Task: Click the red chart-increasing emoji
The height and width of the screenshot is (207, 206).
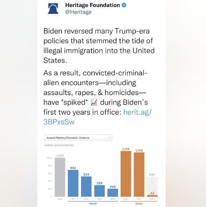Action: (x=94, y=102)
